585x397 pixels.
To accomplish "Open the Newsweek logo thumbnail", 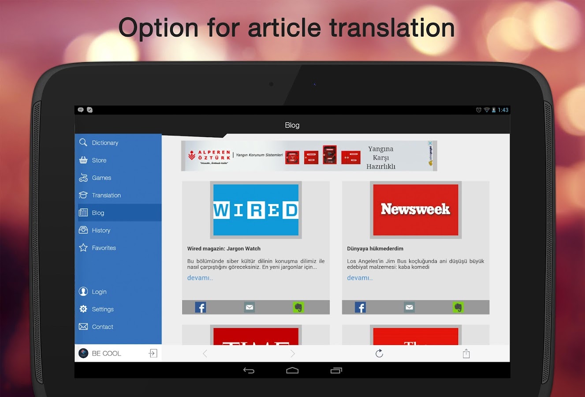I will (x=416, y=210).
